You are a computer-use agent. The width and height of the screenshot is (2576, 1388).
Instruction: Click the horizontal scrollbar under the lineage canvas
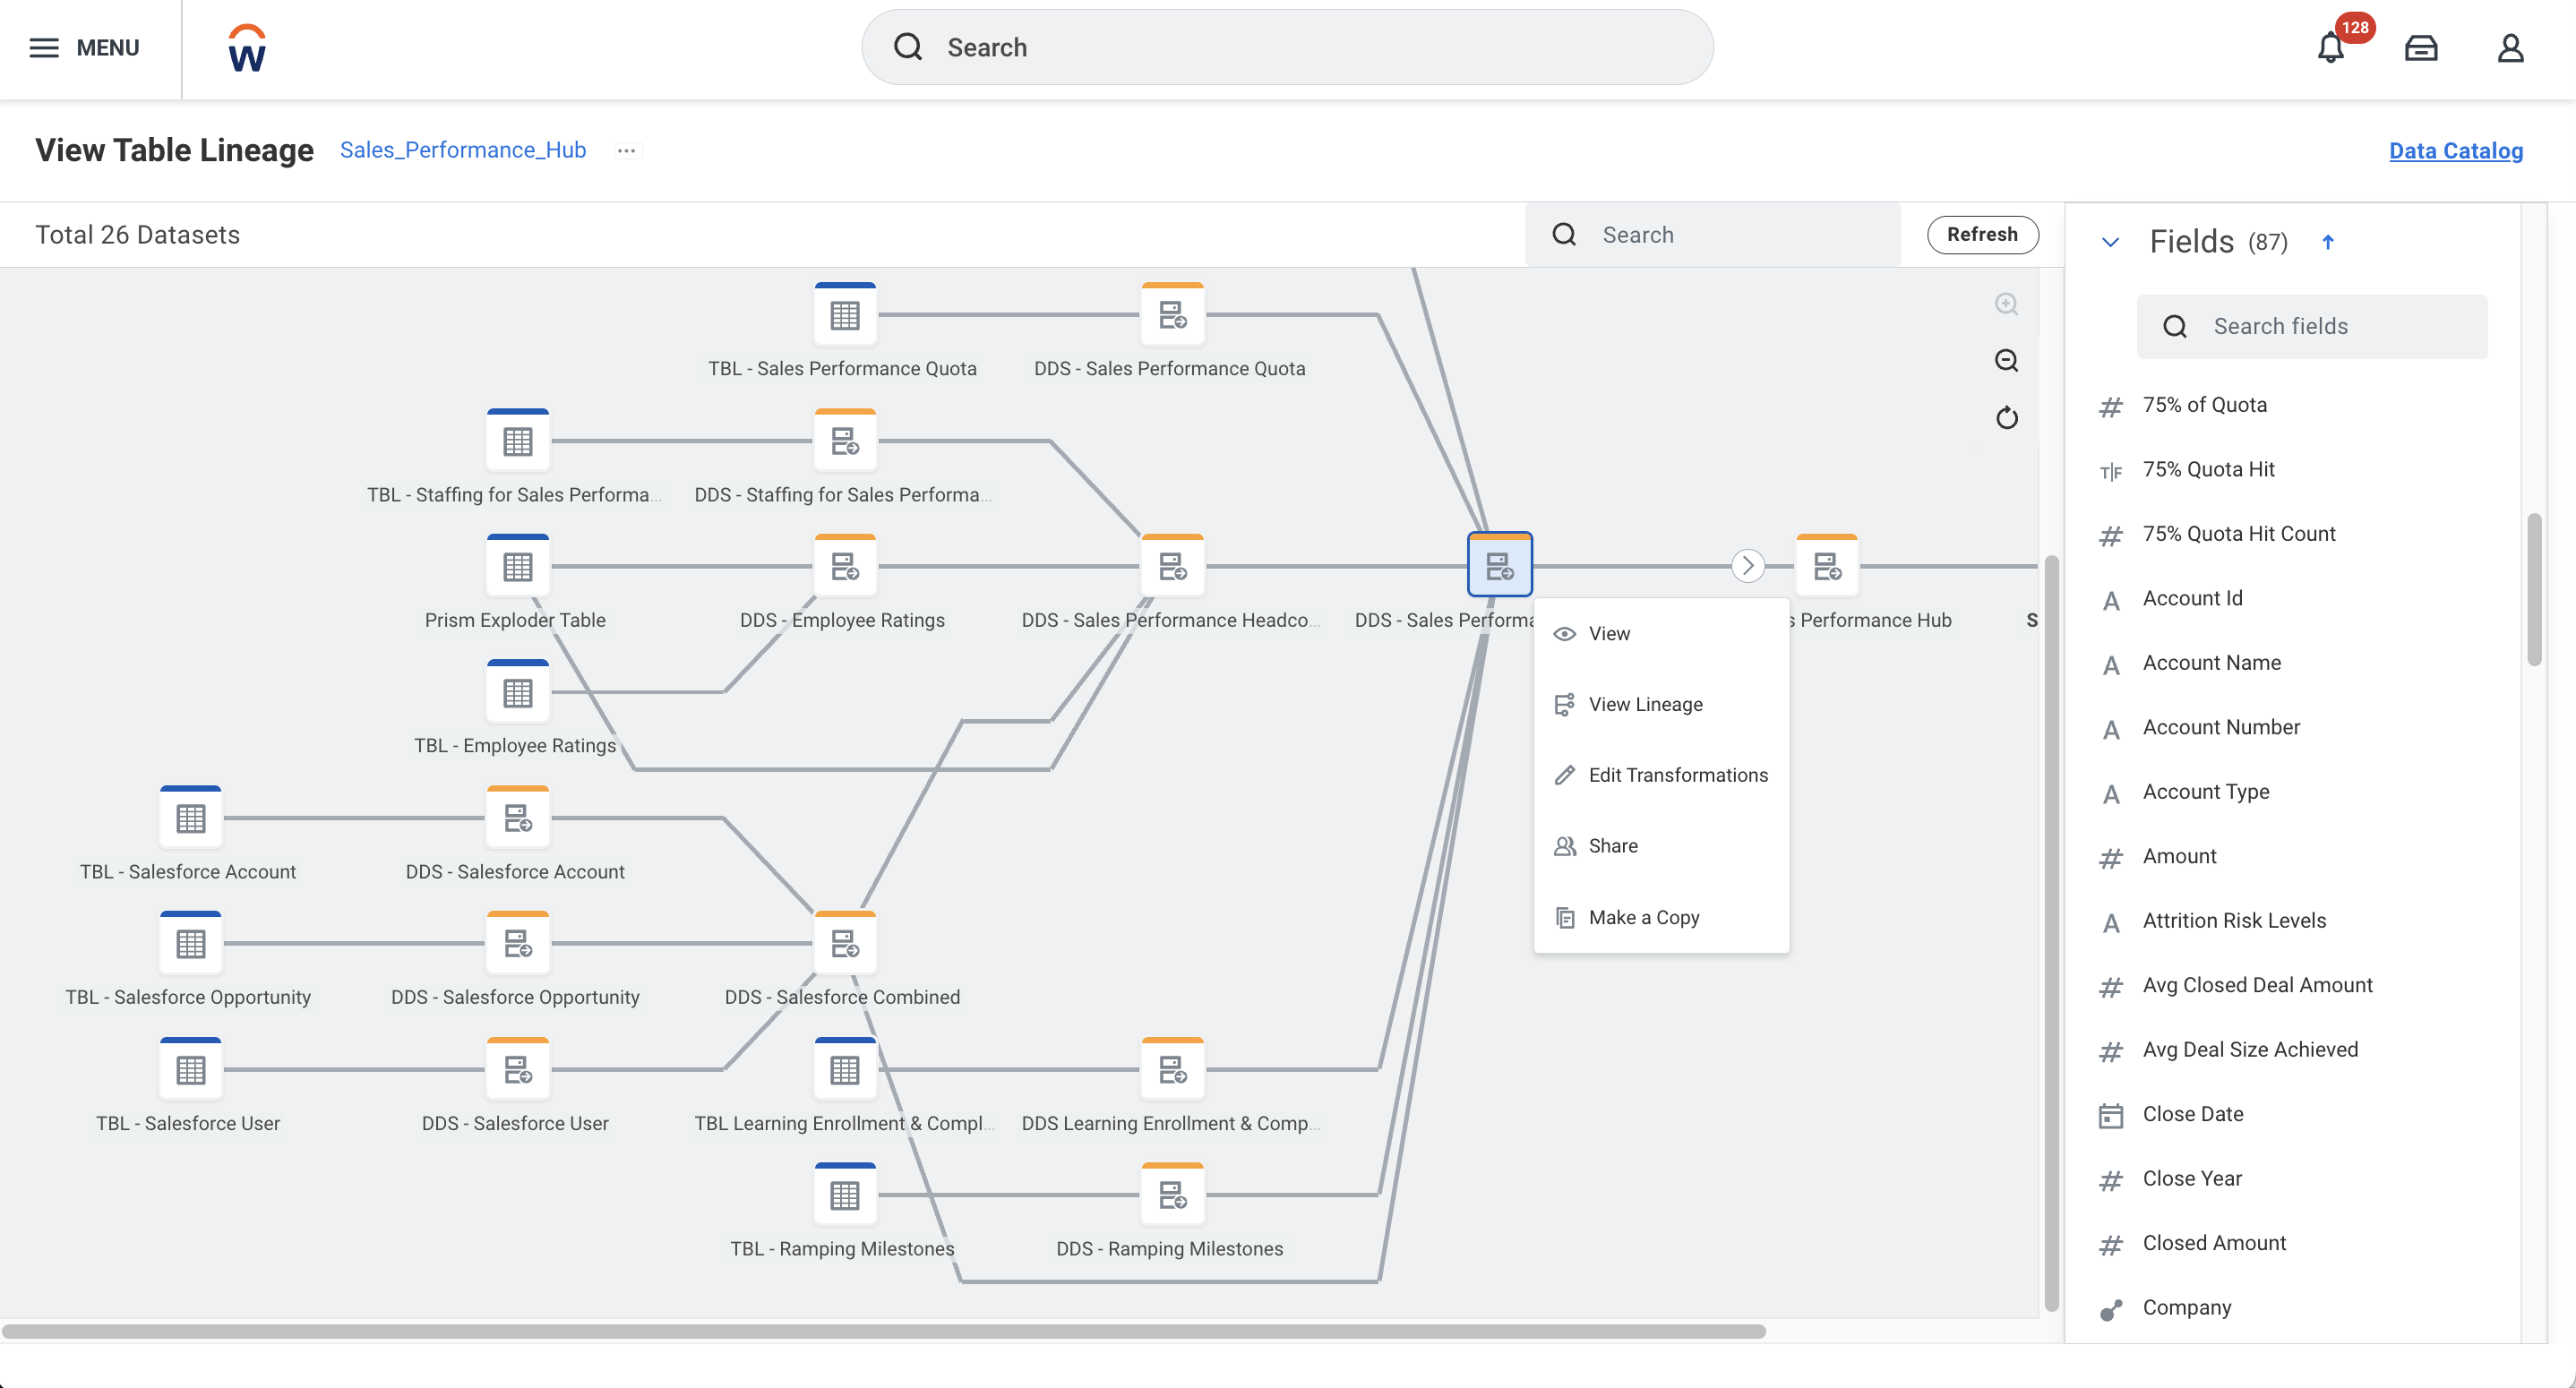point(884,1331)
